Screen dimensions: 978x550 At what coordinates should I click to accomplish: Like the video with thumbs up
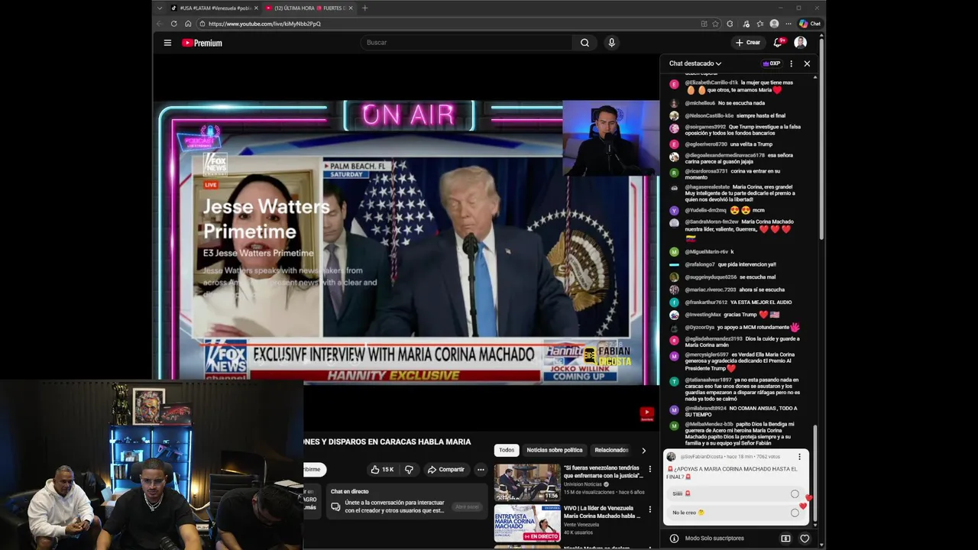click(382, 469)
